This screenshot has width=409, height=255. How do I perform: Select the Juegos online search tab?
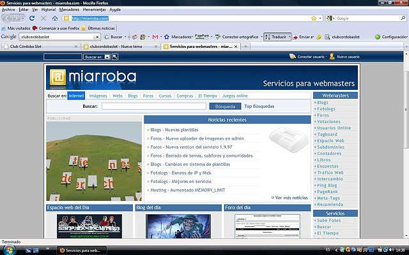pyautogui.click(x=235, y=96)
